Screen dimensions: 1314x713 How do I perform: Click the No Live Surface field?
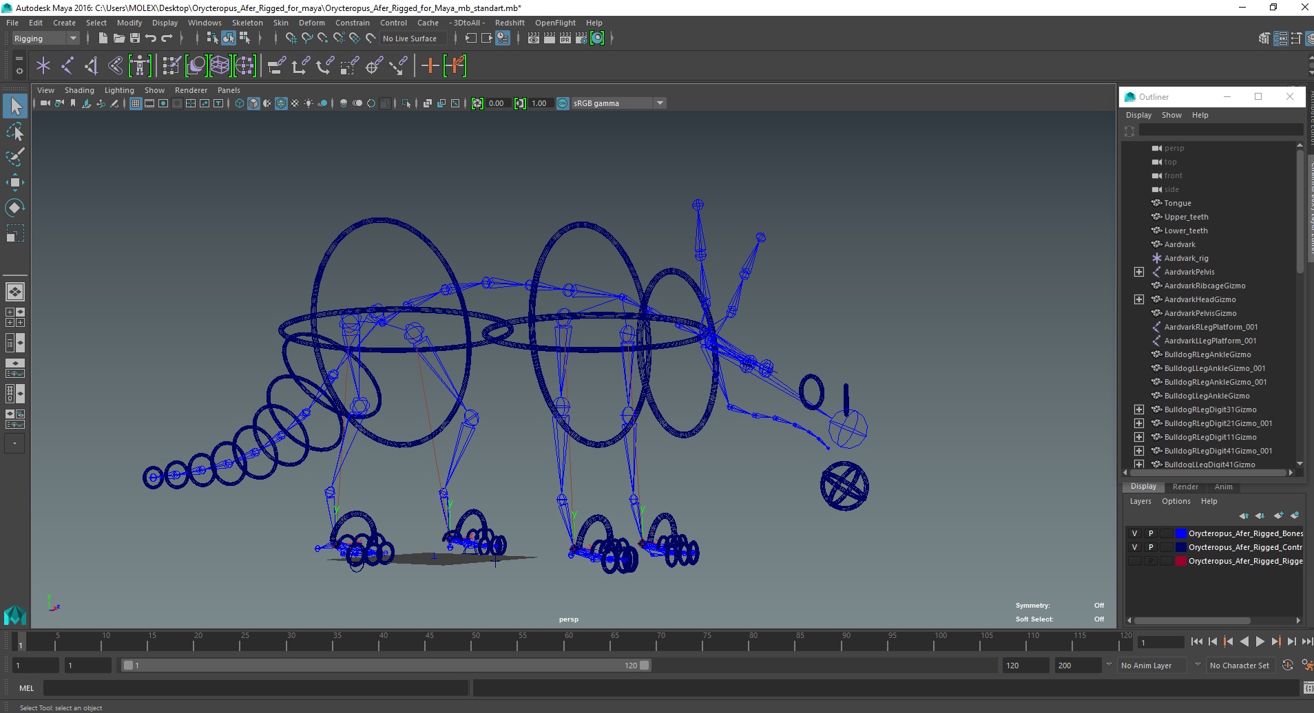coord(413,39)
